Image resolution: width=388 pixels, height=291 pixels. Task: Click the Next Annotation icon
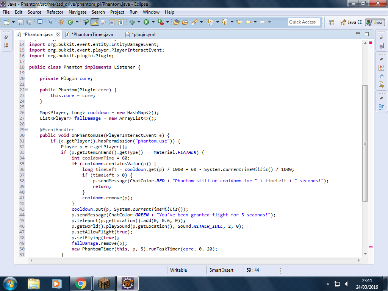tap(210, 22)
